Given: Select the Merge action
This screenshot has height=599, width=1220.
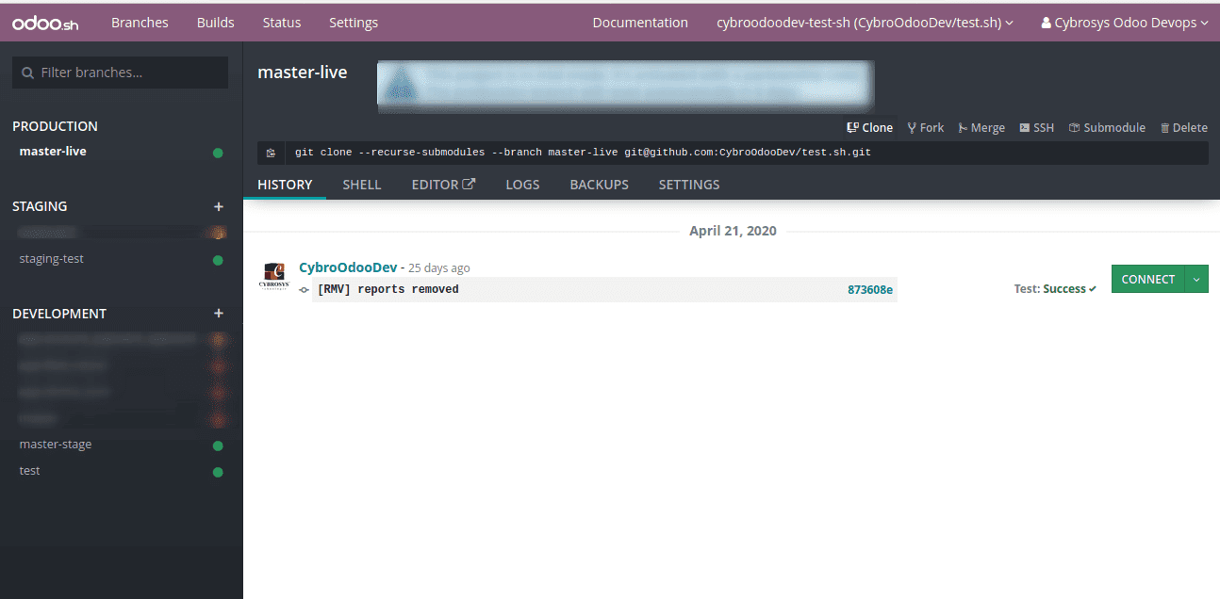Looking at the screenshot, I should (981, 127).
